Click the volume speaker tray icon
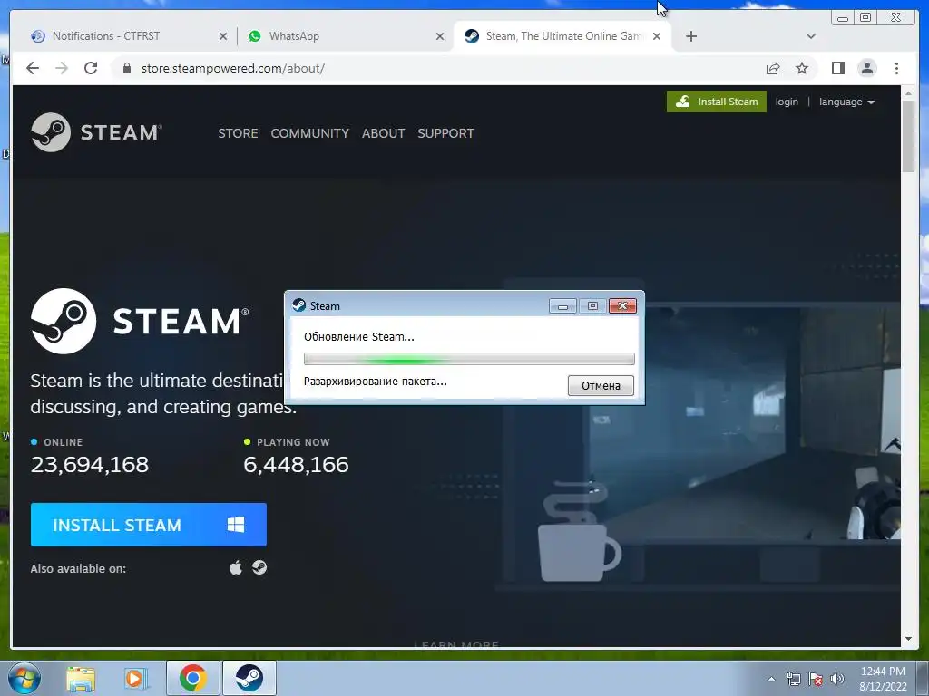 (837, 680)
